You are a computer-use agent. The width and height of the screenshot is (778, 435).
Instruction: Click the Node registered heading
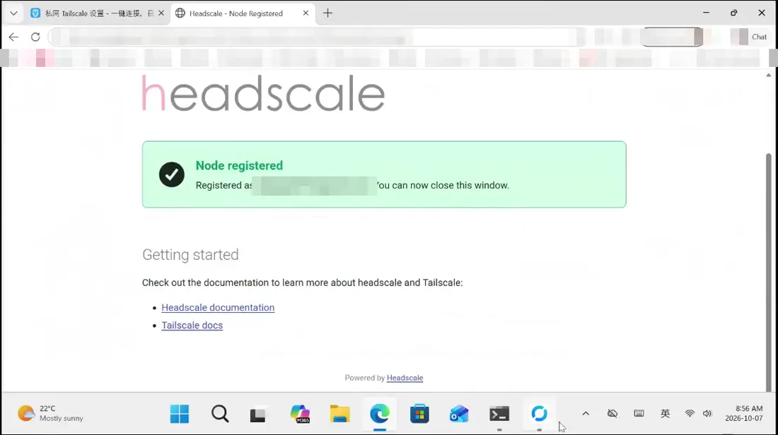point(239,165)
